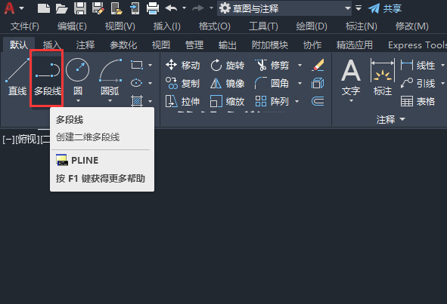This screenshot has height=304, width=447.
Task: Save the drawing with the floppy icon
Action: tap(80, 8)
